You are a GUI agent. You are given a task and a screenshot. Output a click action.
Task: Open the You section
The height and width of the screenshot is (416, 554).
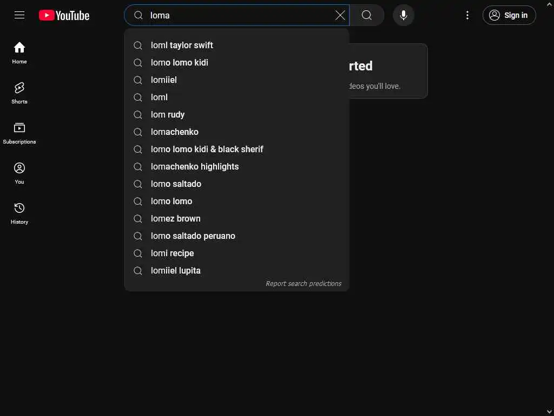(19, 173)
